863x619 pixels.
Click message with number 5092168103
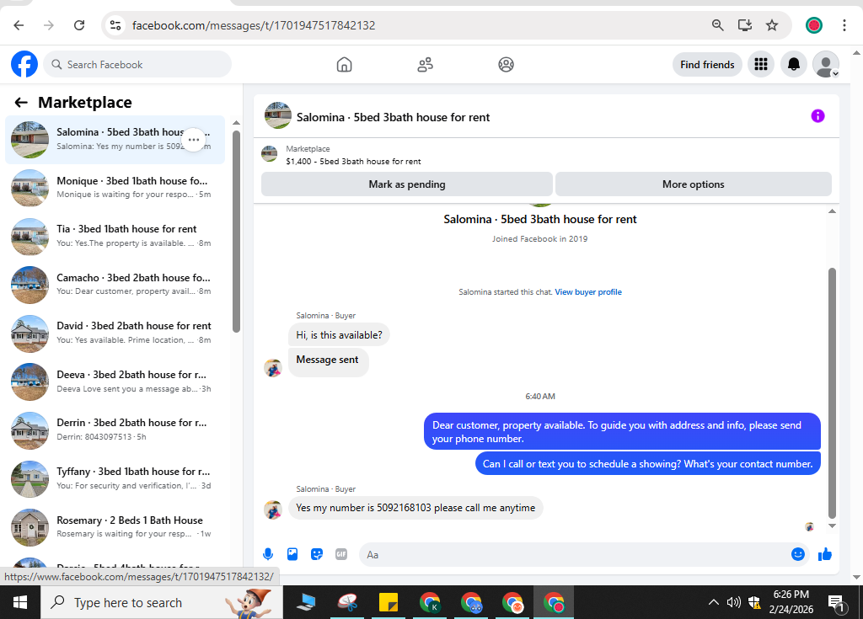[x=415, y=508]
